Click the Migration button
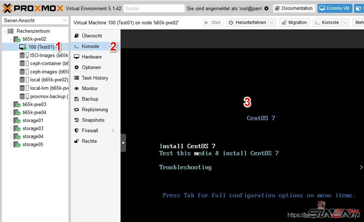Viewport: 364px width, 222px height. pyautogui.click(x=295, y=23)
